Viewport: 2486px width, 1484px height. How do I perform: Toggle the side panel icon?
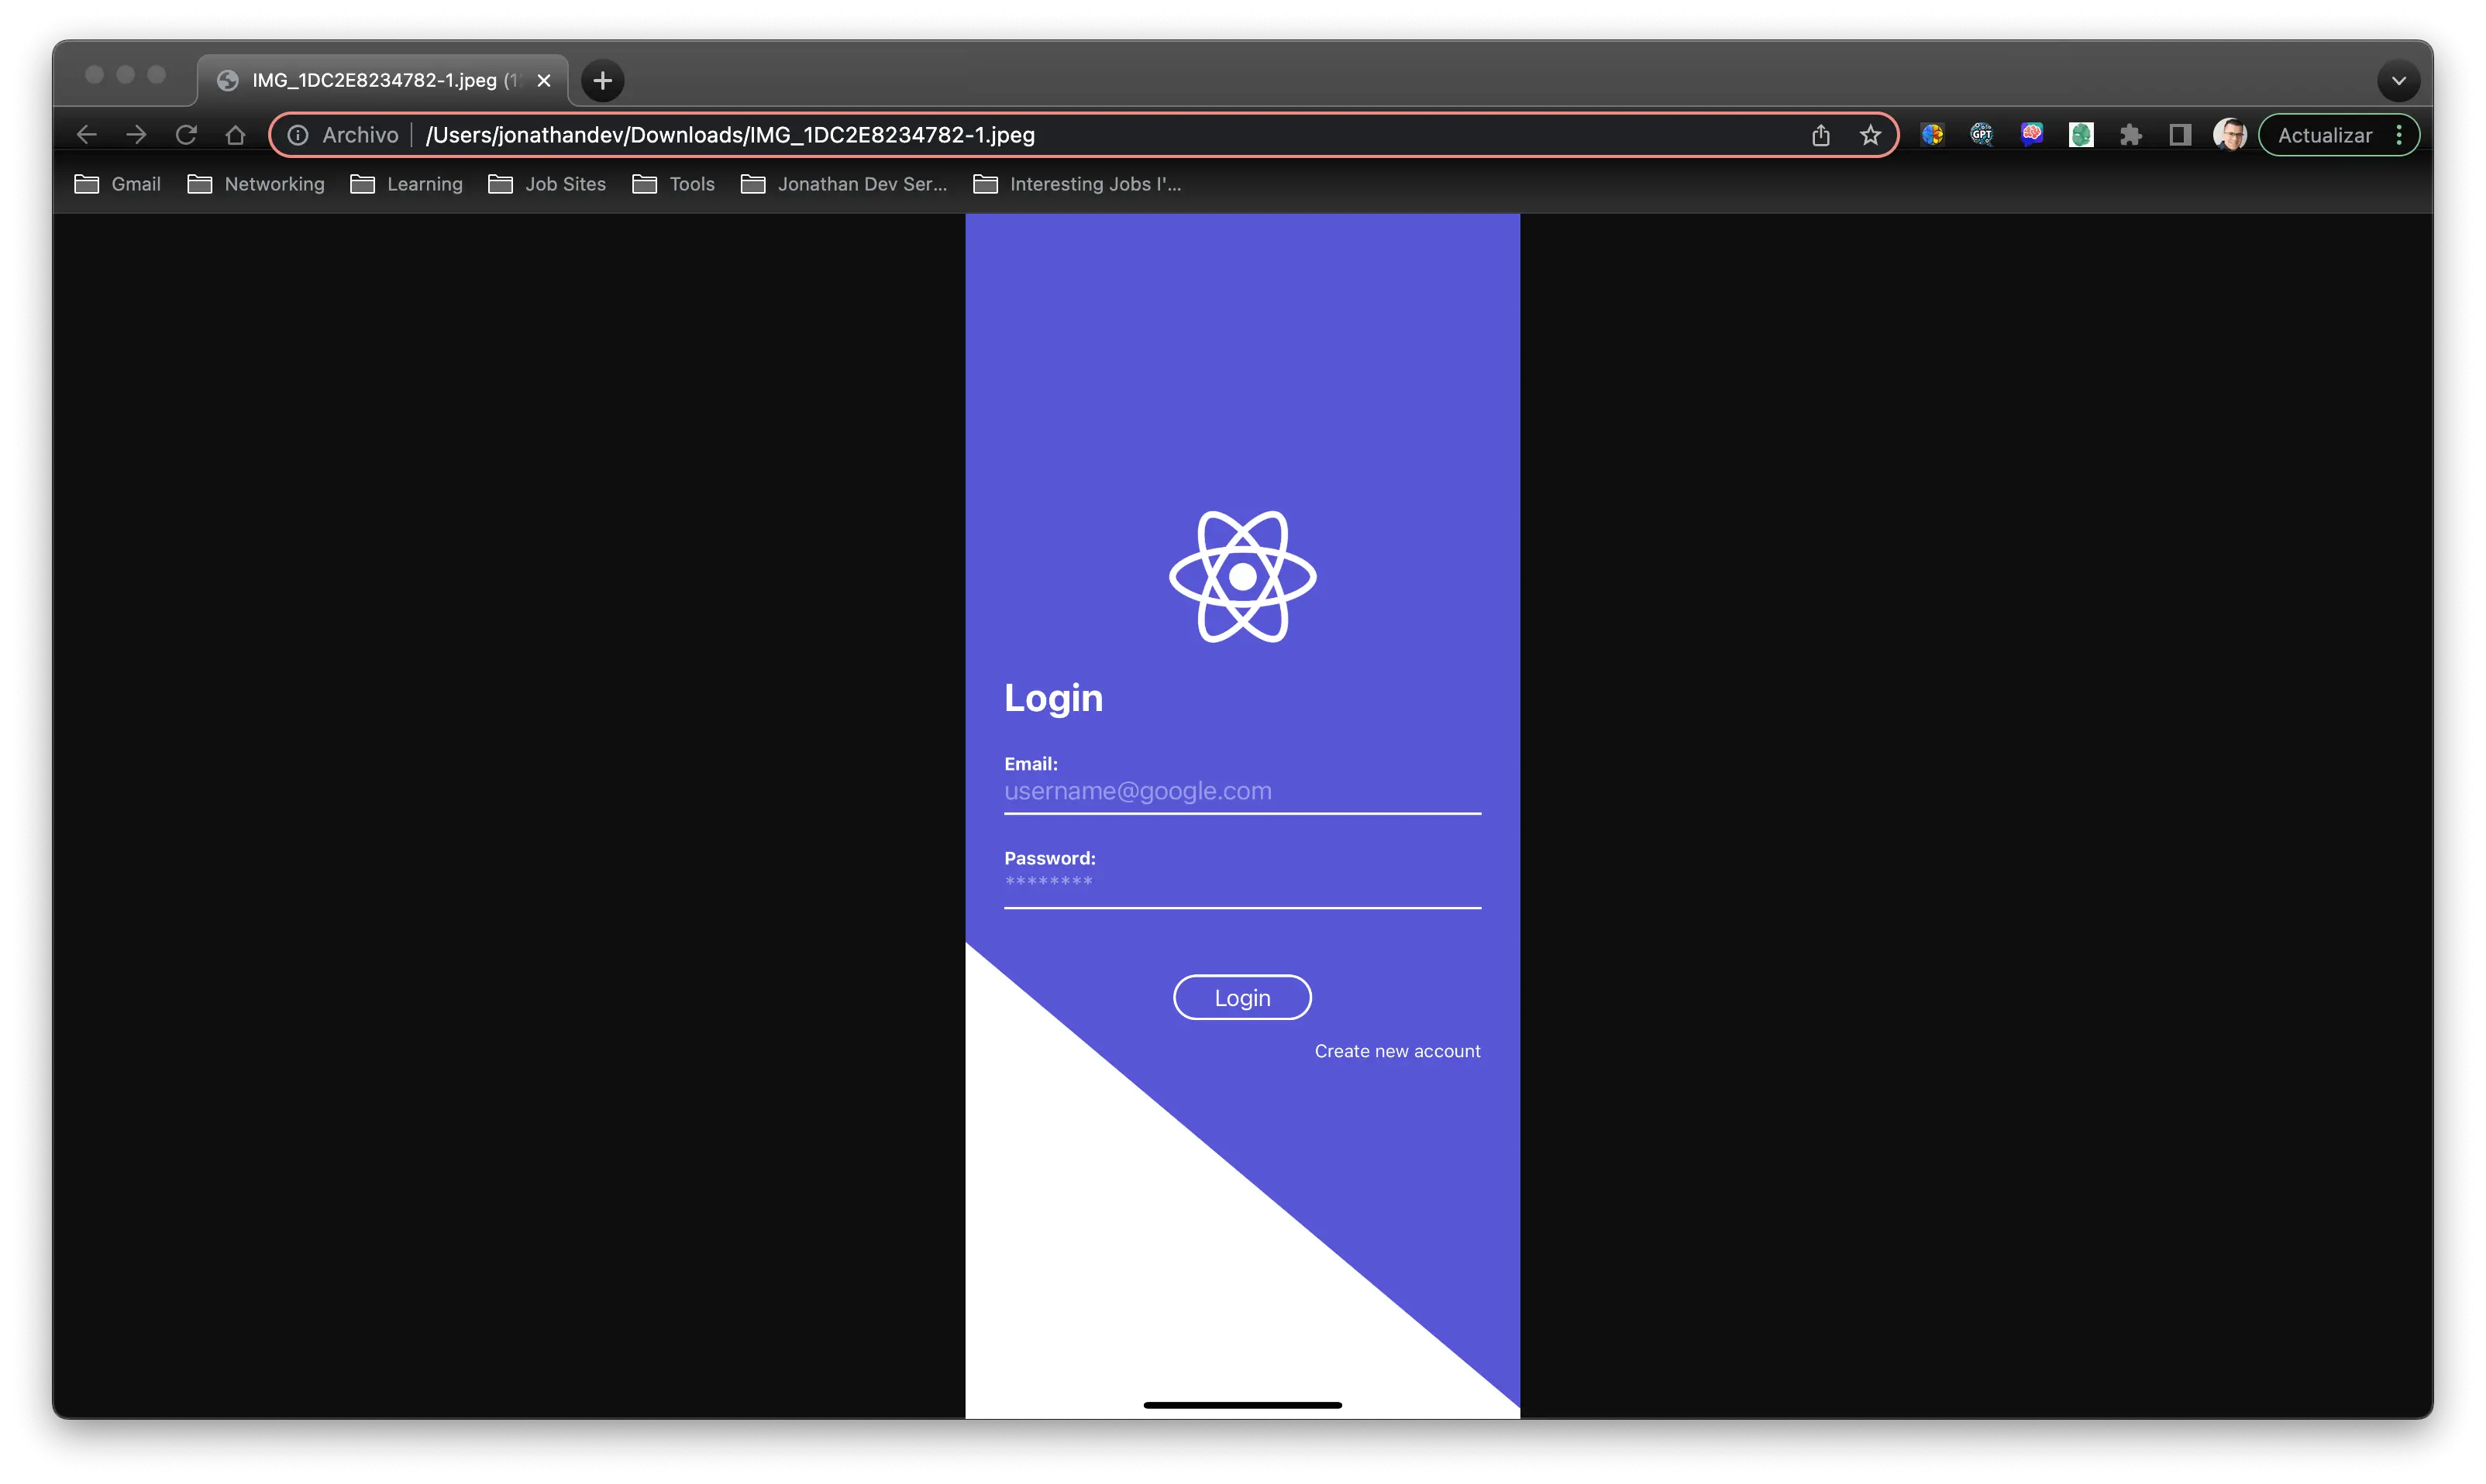point(2180,135)
